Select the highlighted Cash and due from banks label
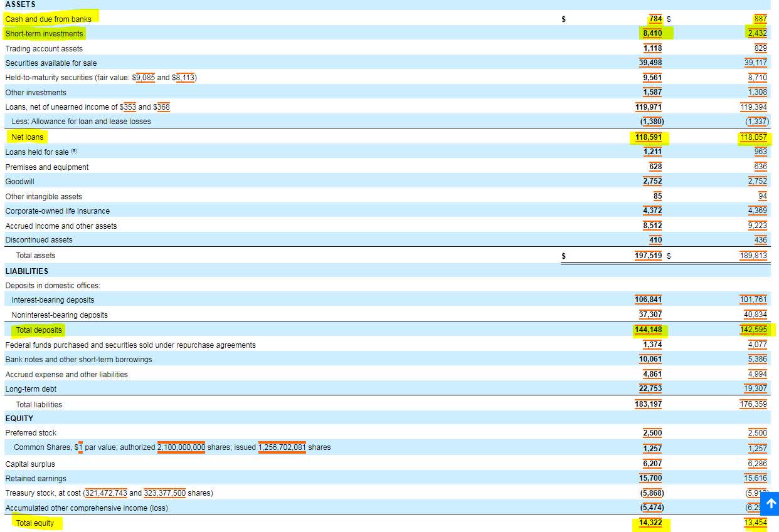The width and height of the screenshot is (779, 532). click(48, 19)
